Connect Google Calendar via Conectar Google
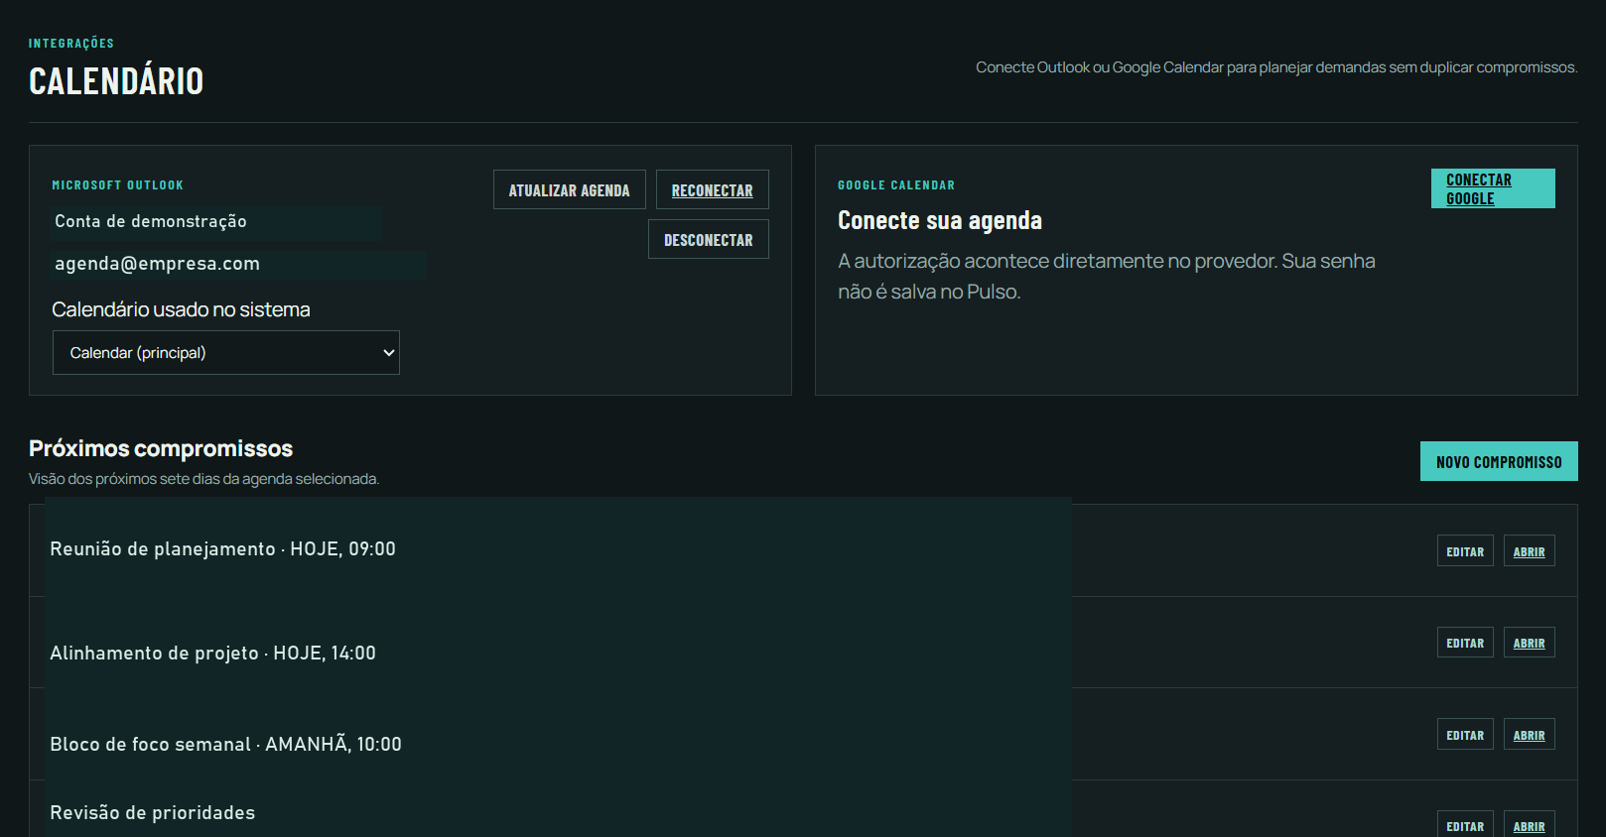The width and height of the screenshot is (1606, 837). [x=1493, y=188]
